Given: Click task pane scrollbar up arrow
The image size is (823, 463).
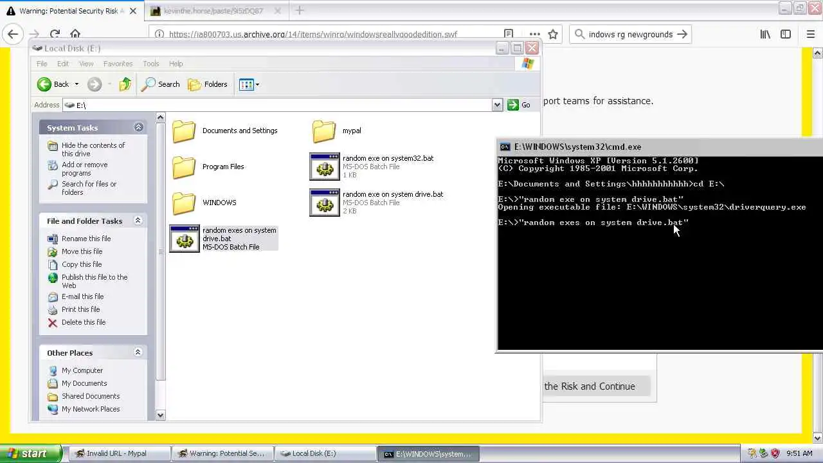Looking at the screenshot, I should [x=161, y=118].
